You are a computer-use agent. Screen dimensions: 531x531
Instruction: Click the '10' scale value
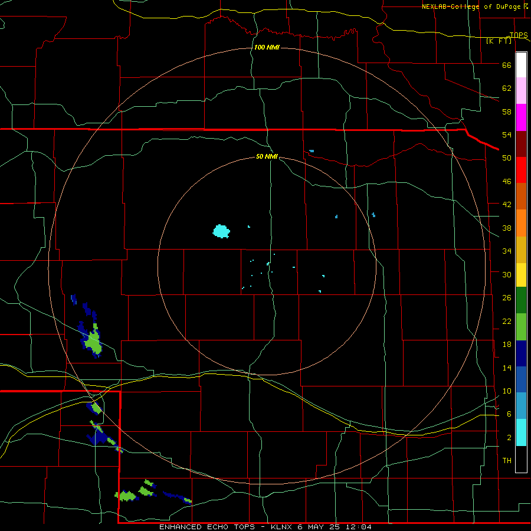[507, 391]
